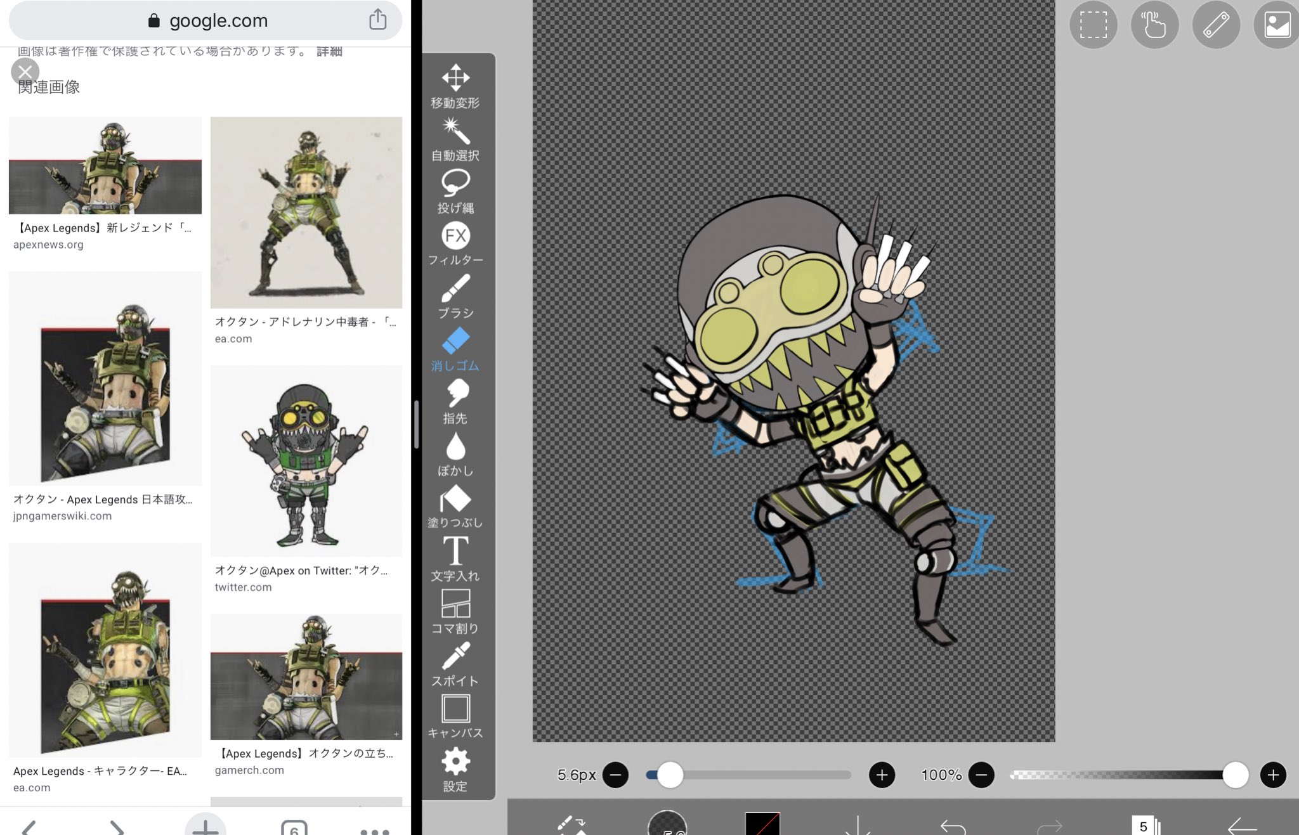Tap Safari back chevron

click(29, 827)
